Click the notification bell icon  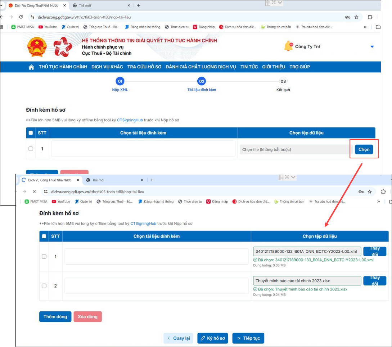pos(288,46)
